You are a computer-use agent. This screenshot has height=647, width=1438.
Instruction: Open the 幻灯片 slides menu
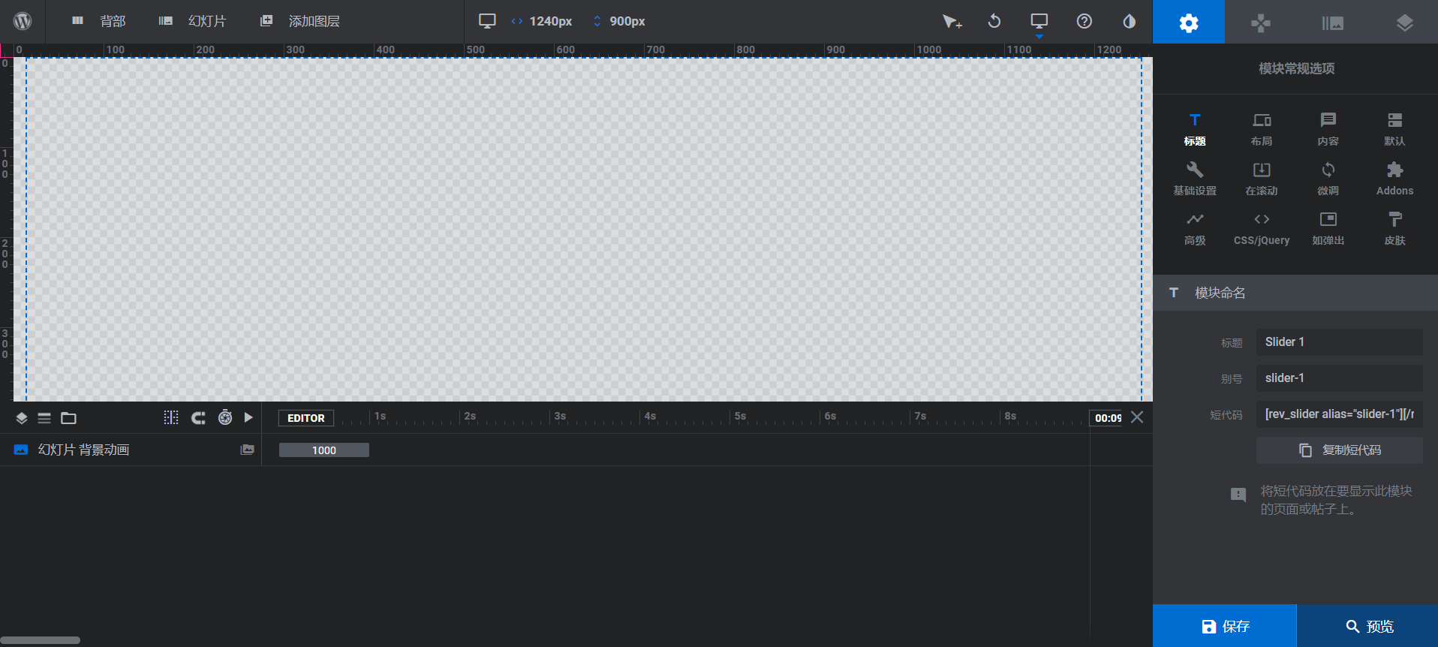[193, 21]
